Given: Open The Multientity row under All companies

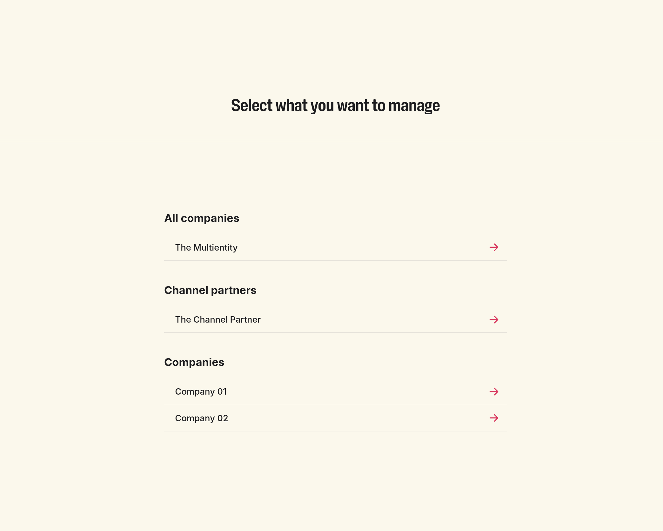Looking at the screenshot, I should tap(335, 247).
